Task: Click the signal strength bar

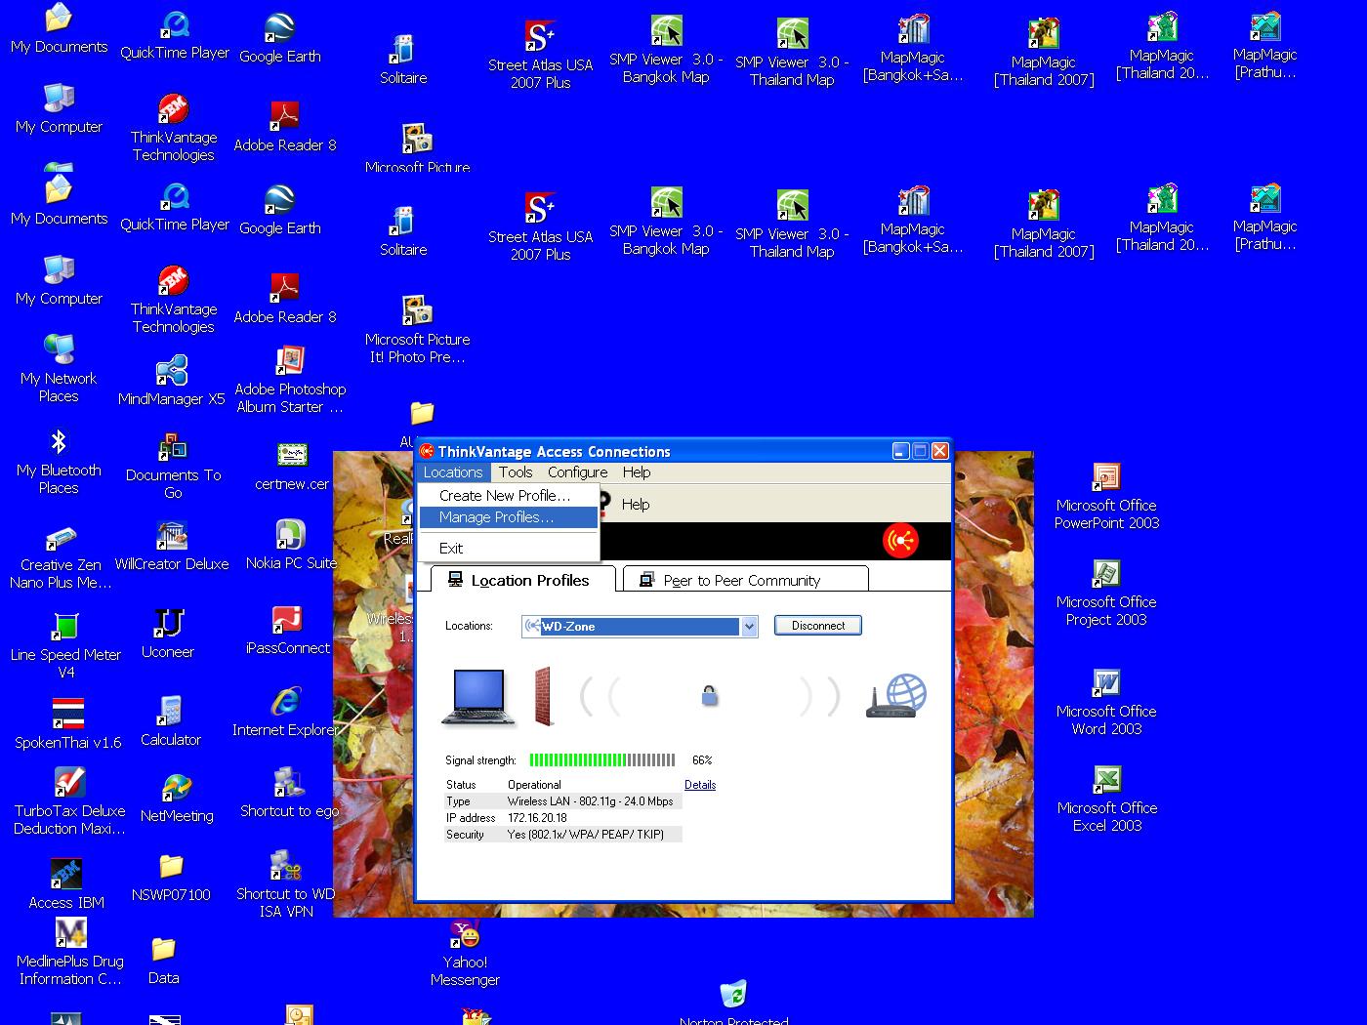Action: pos(601,759)
